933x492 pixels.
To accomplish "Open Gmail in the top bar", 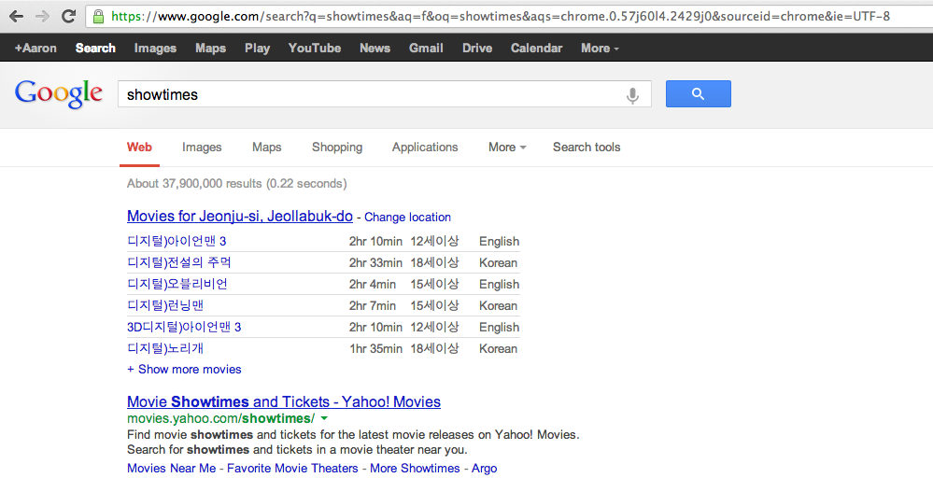I will click(426, 49).
